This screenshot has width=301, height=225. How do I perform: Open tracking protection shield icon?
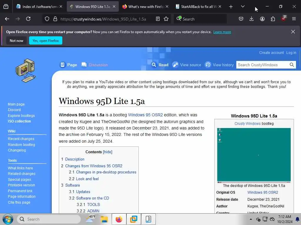(47, 19)
